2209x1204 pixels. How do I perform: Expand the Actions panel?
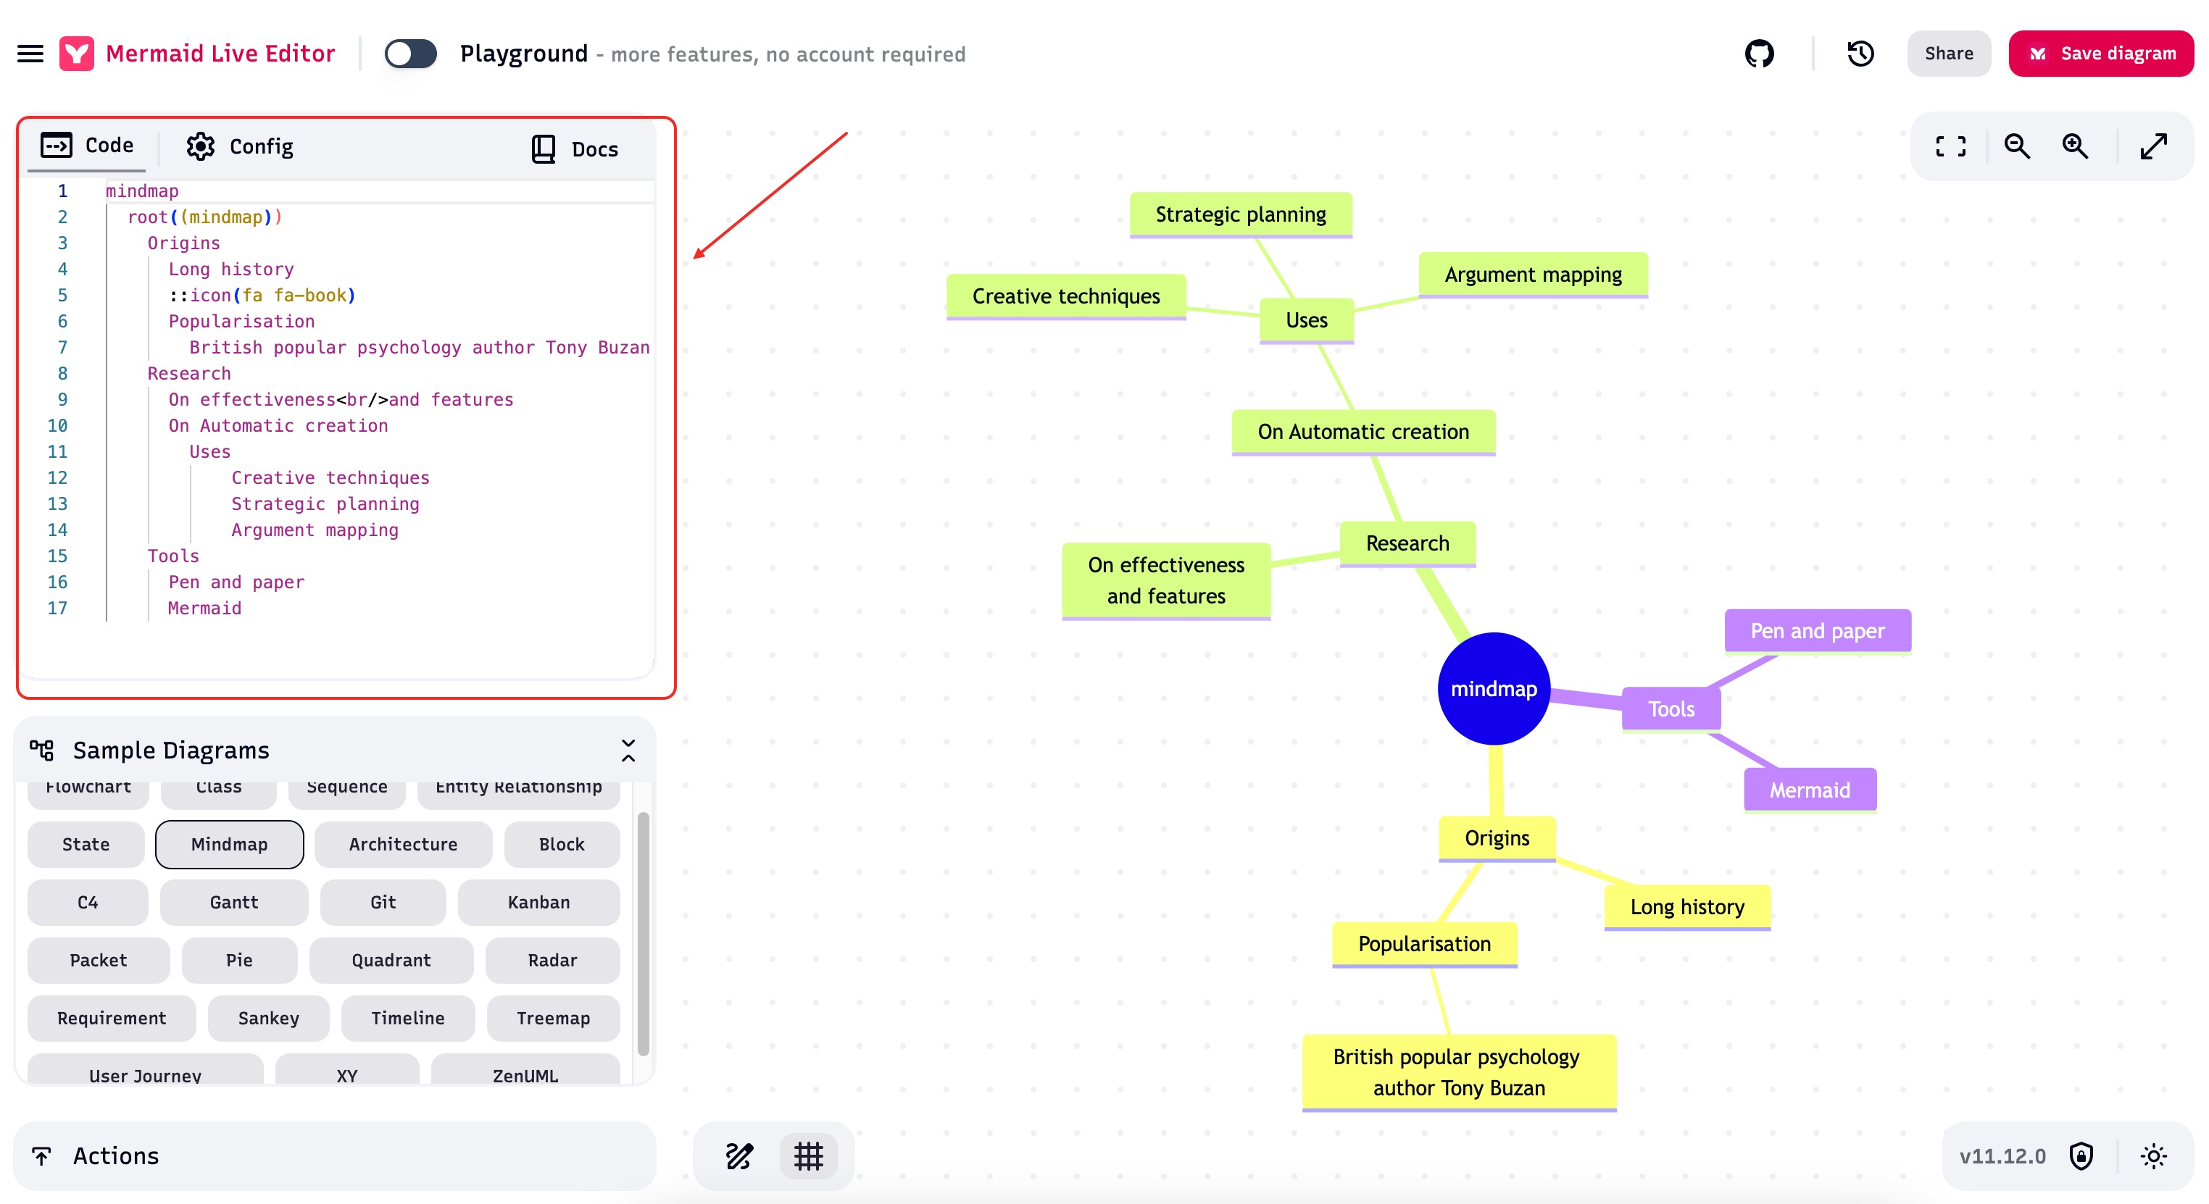(x=116, y=1155)
